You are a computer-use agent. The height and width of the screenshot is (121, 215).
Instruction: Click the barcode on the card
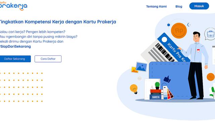(x=165, y=52)
